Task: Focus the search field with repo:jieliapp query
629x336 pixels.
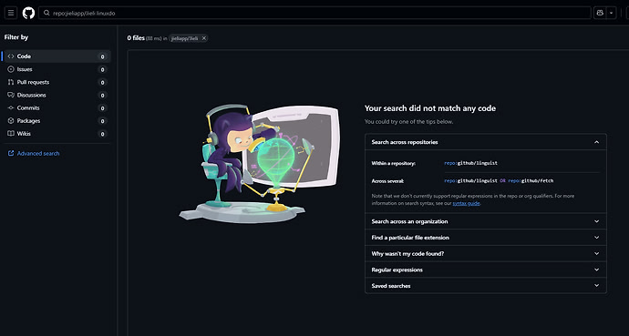Action: click(x=314, y=13)
